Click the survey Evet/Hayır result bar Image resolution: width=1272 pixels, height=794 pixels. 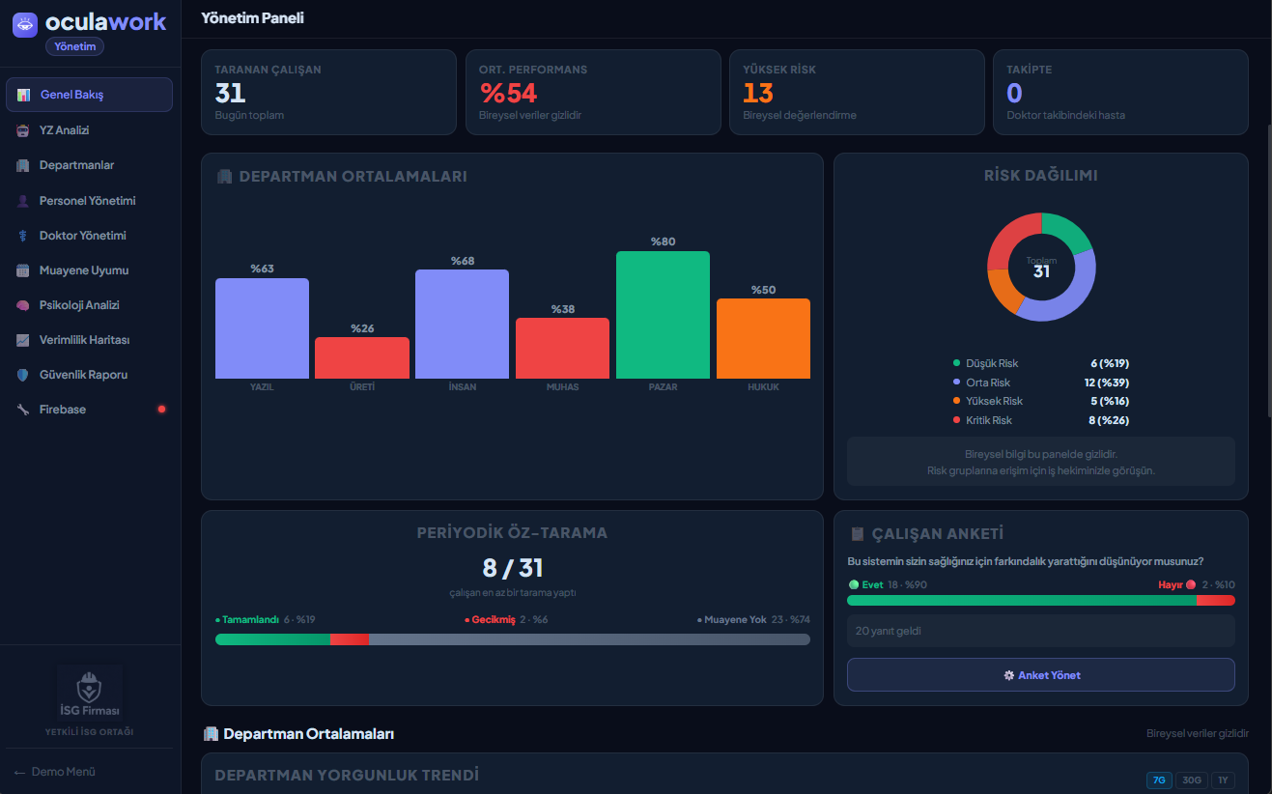(x=1041, y=601)
